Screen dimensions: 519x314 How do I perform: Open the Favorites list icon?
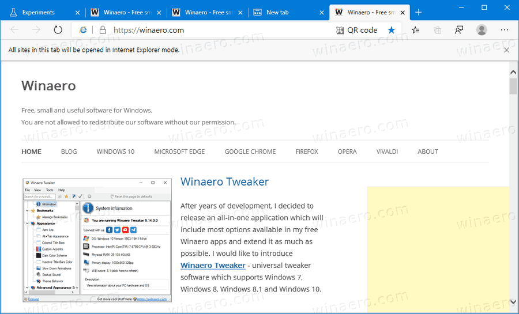point(415,30)
